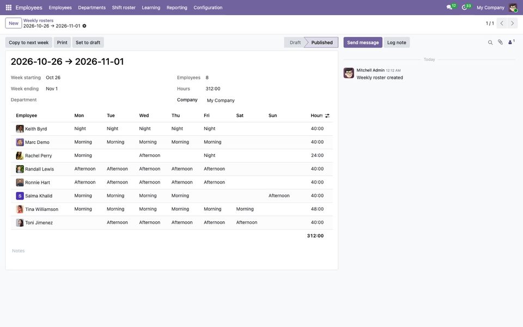
Task: Click the Notes field
Action: 172,251
